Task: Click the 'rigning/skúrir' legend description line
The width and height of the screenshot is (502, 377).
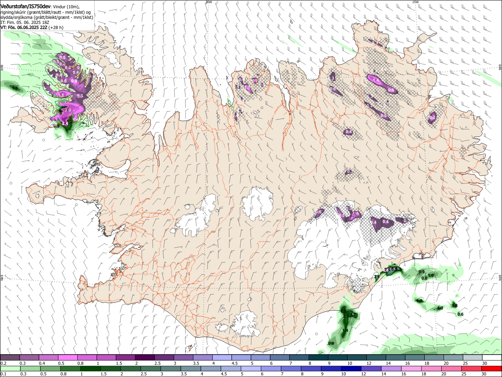Action: [x=45, y=12]
